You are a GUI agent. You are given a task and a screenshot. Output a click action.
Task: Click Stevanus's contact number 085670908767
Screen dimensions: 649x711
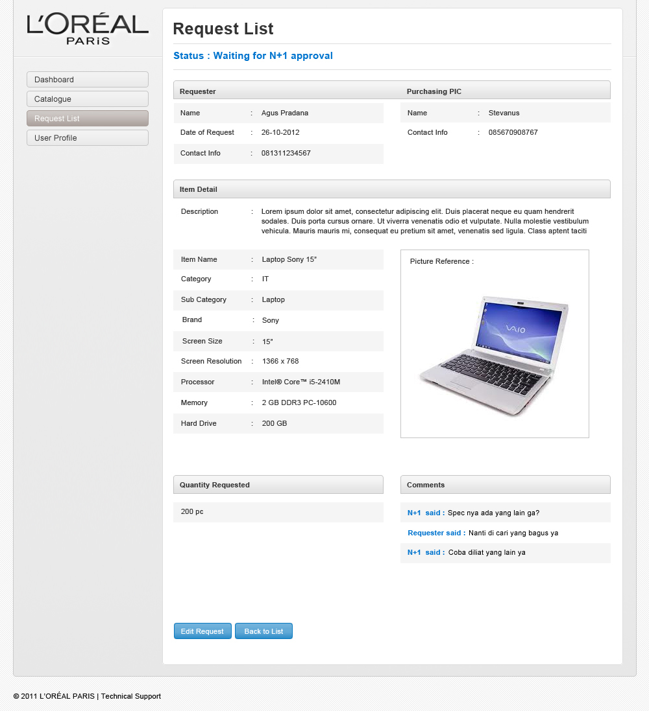pos(513,132)
